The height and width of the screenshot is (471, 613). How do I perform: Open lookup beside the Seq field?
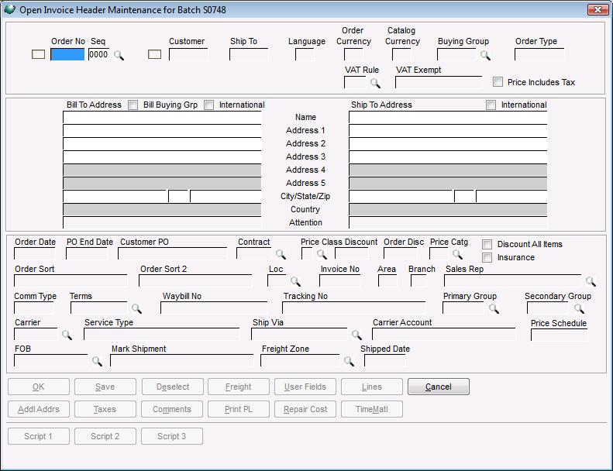(x=119, y=56)
